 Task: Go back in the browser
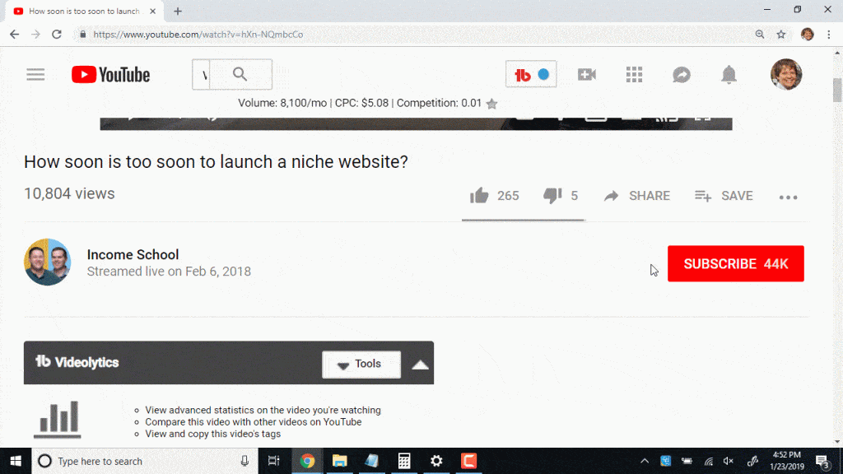click(x=15, y=35)
